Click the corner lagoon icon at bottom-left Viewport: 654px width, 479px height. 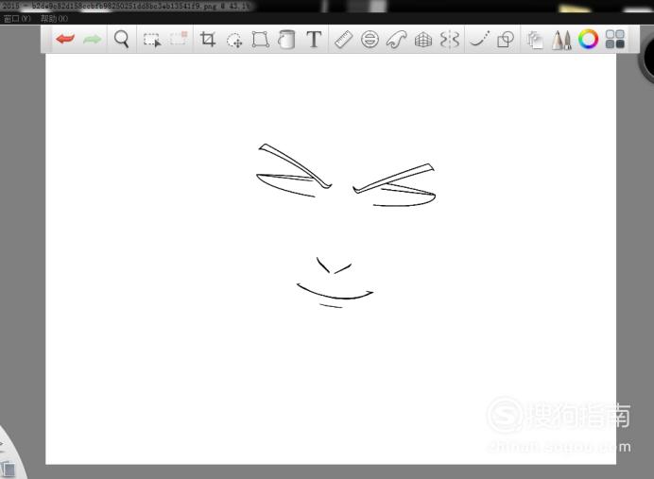[8, 469]
